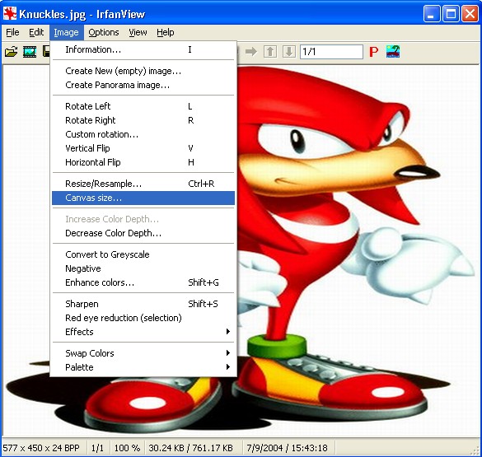Viewport: 482px width, 457px height.
Task: Open Resize/Resample... dialog
Action: coord(143,184)
